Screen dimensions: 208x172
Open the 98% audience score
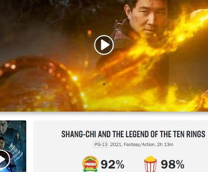(173, 164)
